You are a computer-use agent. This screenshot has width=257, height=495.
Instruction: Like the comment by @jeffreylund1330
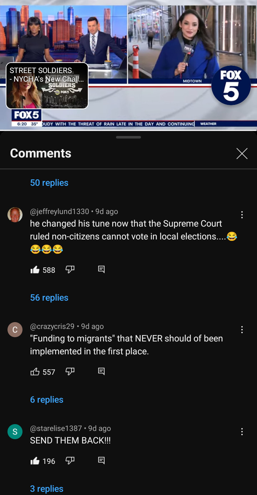[x=35, y=270]
